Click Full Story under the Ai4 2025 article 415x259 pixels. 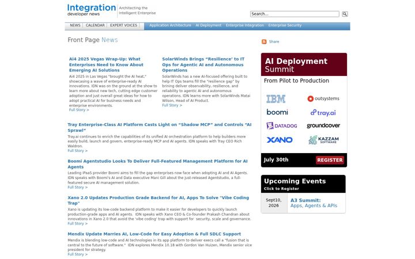(79, 110)
